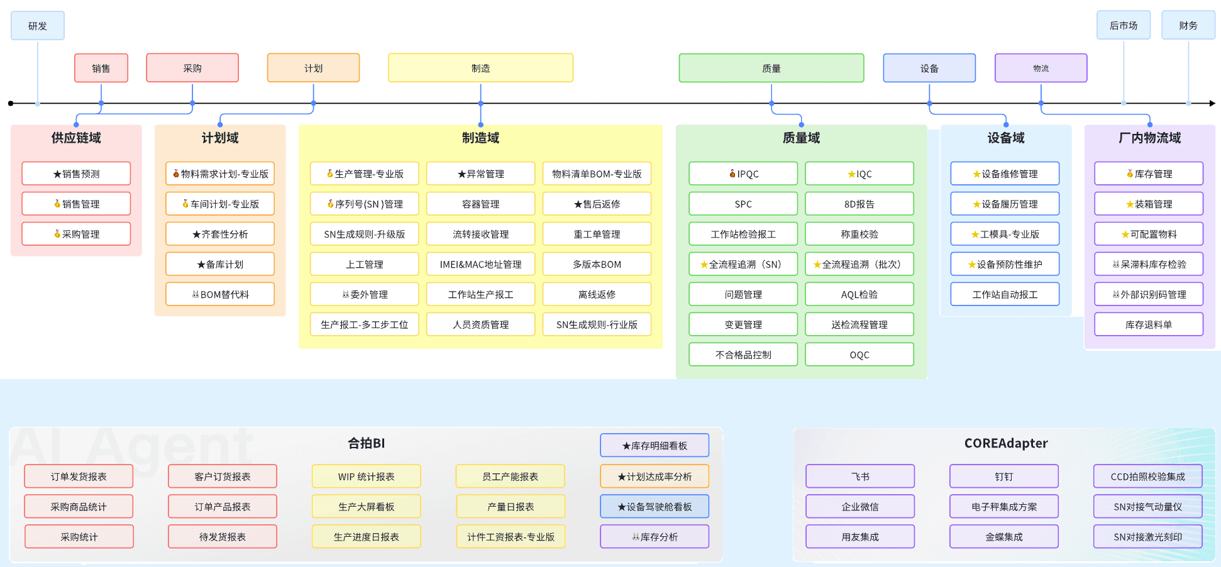The width and height of the screenshot is (1221, 567).
Task: Open 容器管理 module
Action: (480, 204)
